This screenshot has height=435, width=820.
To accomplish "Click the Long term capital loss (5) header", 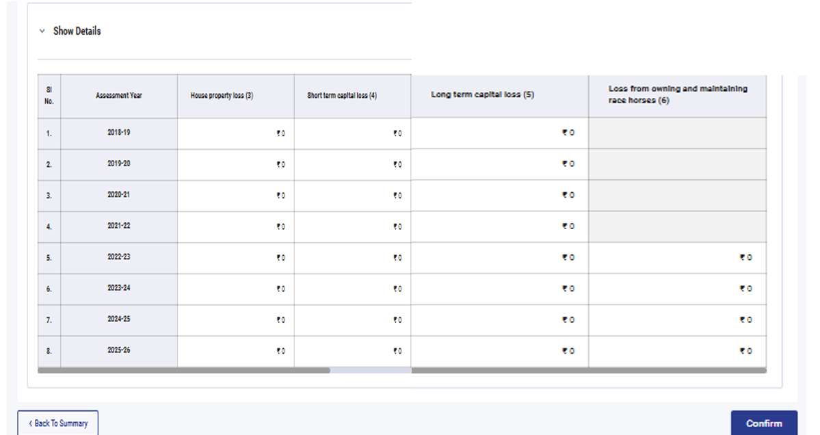I will (500, 95).
